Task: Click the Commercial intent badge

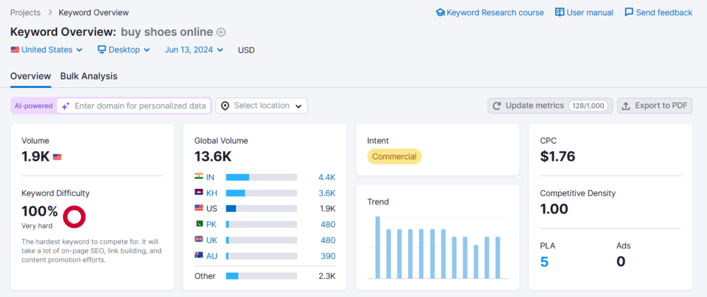Action: pos(394,157)
